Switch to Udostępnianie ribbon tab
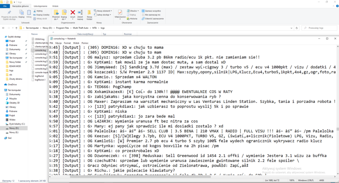This screenshot has height=183, width=339. [x=40, y=6]
